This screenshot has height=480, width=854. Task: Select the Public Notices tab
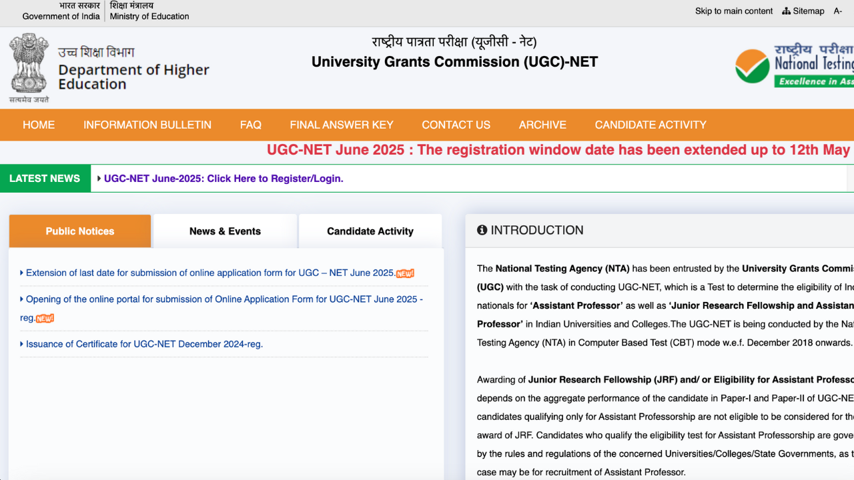(x=80, y=231)
